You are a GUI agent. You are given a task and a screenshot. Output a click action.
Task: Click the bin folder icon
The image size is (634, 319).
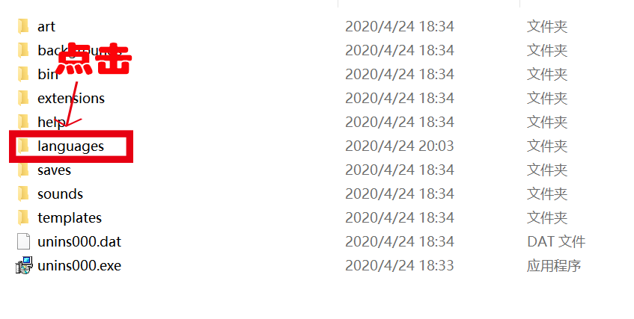23,74
